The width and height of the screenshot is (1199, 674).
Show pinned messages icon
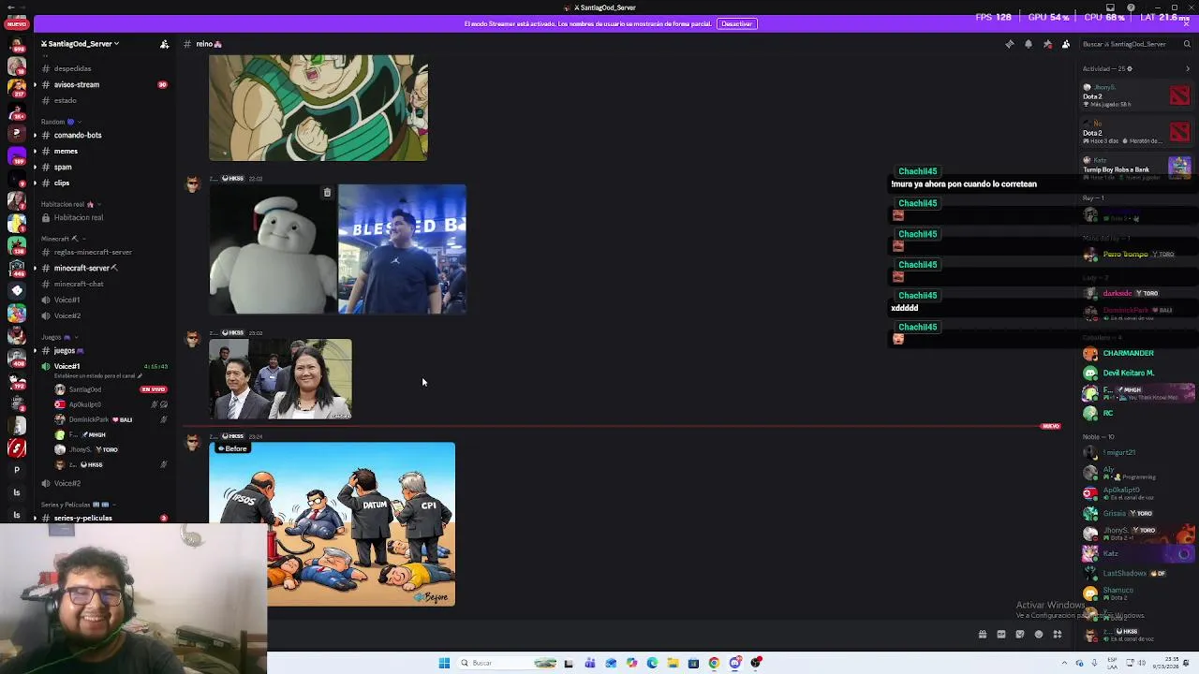pyautogui.click(x=1047, y=44)
